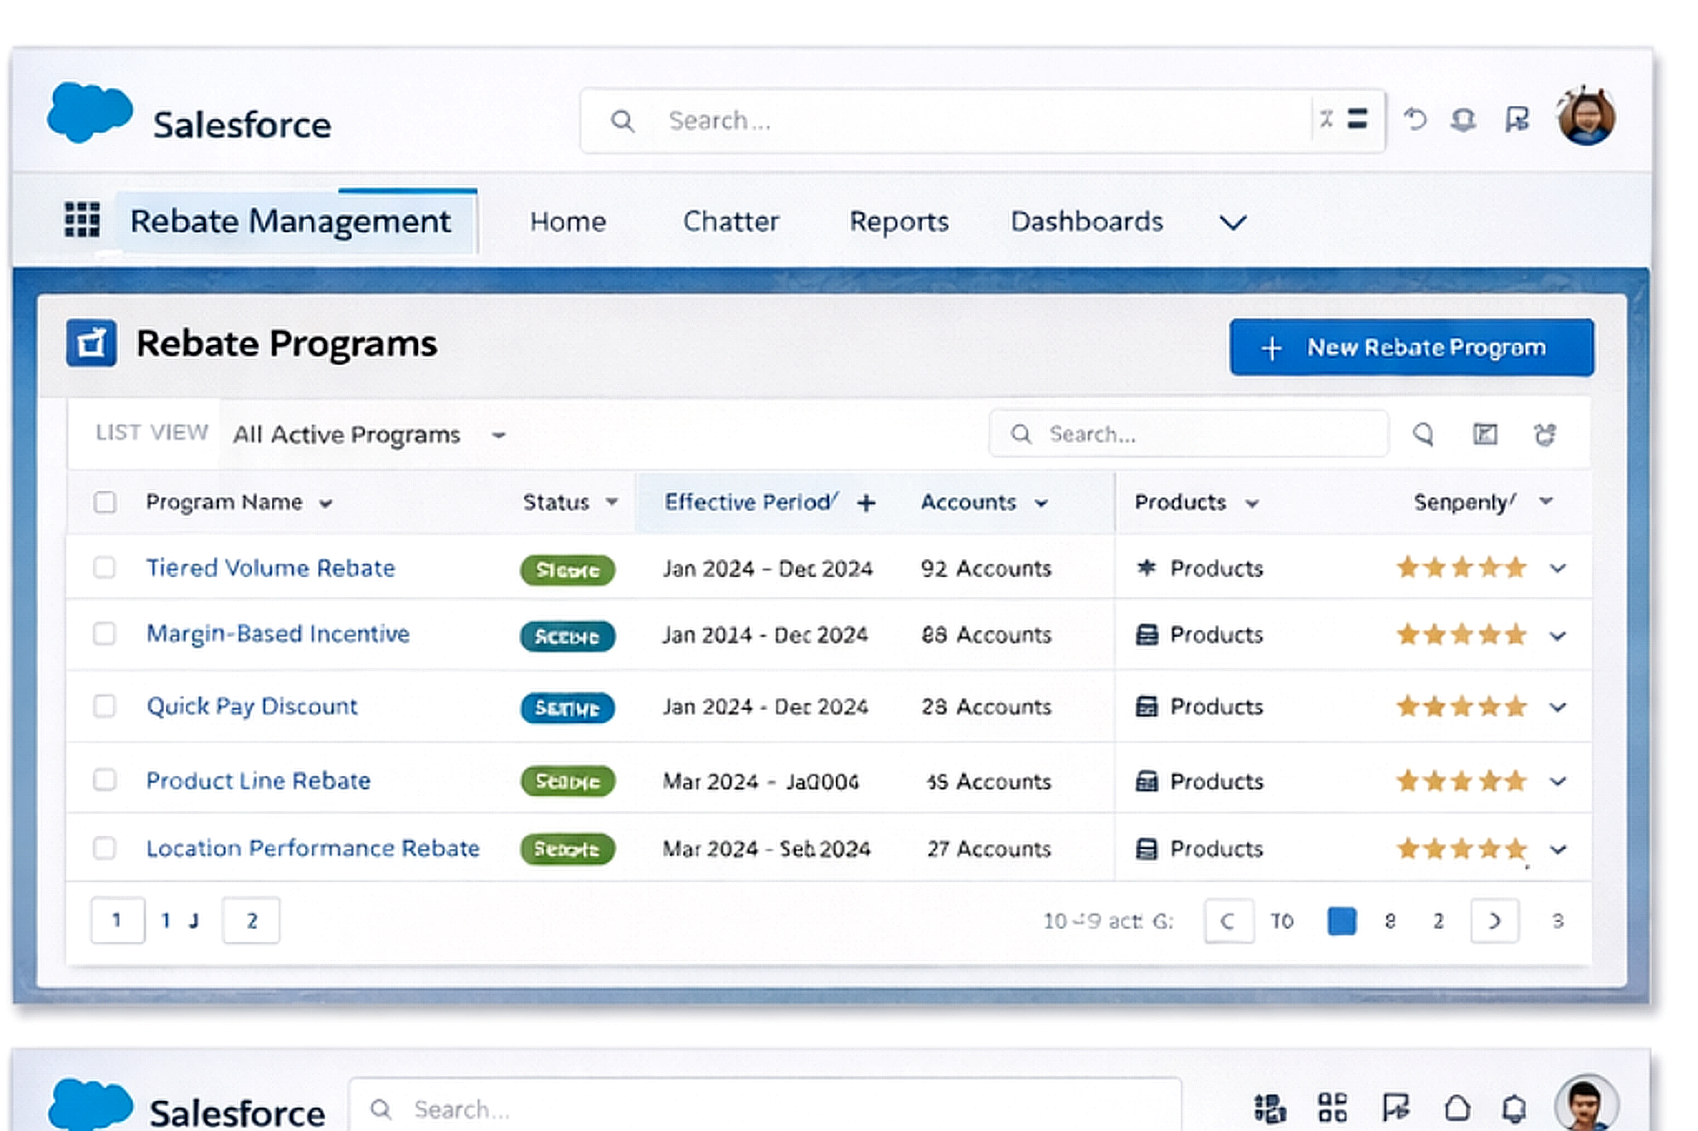Check the Tiered Volume Rebate row checkbox
1698x1131 pixels.
coord(105,568)
